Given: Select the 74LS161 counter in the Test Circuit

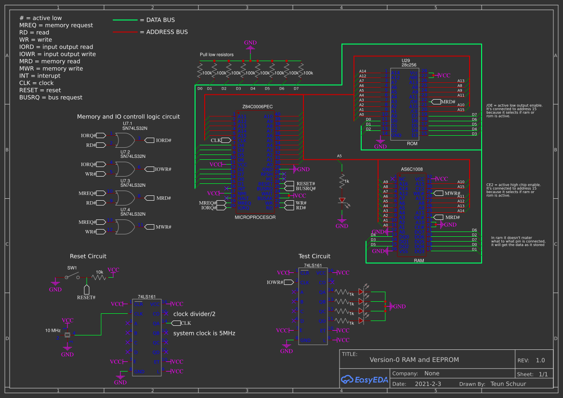Looking at the screenshot, I should tap(313, 306).
